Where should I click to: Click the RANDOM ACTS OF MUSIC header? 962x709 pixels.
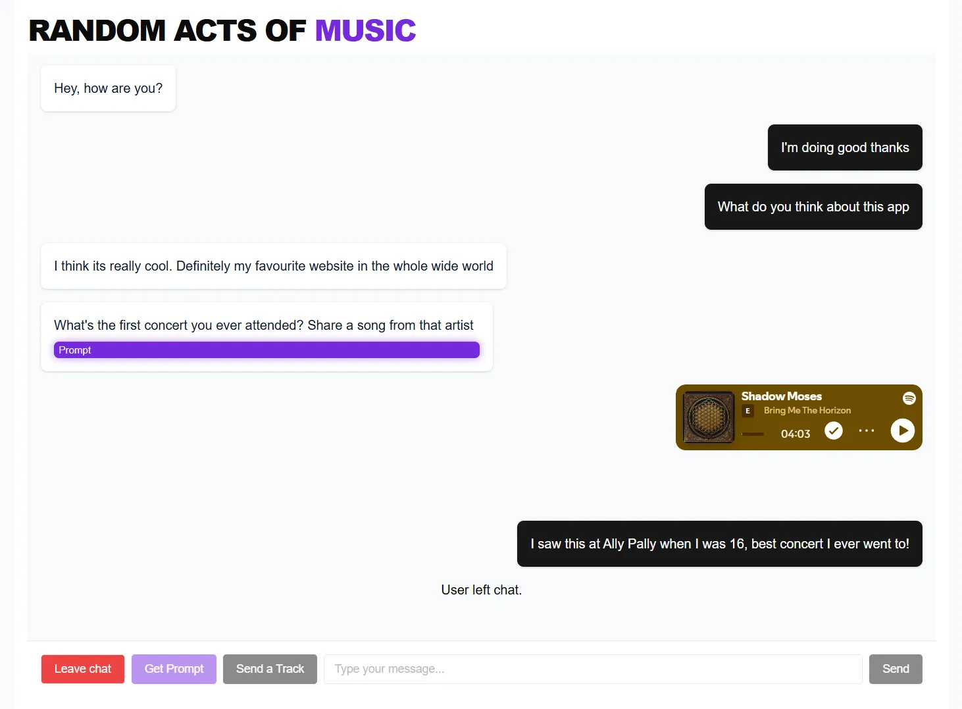point(222,30)
